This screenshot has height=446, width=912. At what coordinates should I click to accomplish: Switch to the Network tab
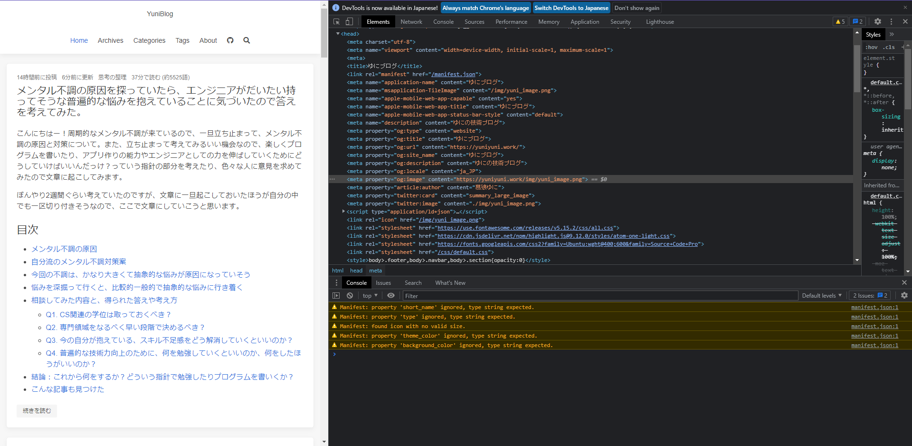pos(411,21)
